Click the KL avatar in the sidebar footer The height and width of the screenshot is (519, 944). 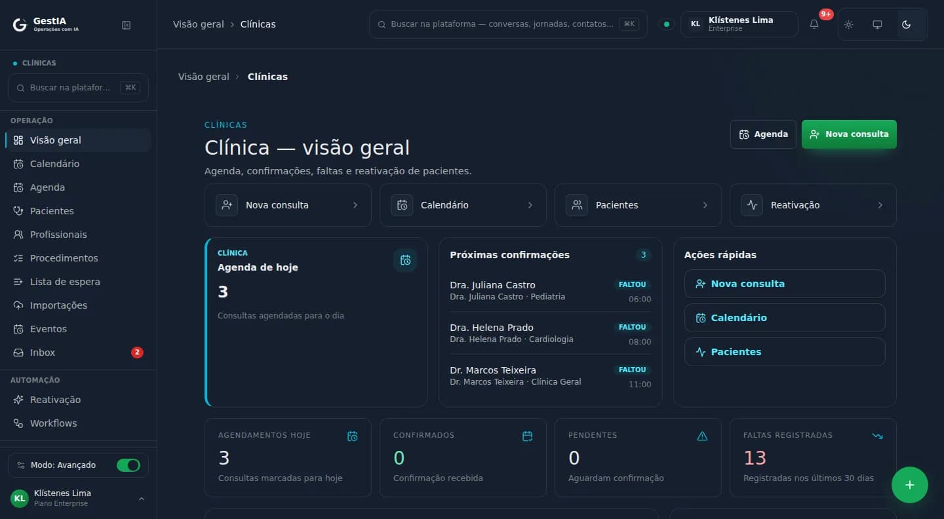(x=20, y=498)
